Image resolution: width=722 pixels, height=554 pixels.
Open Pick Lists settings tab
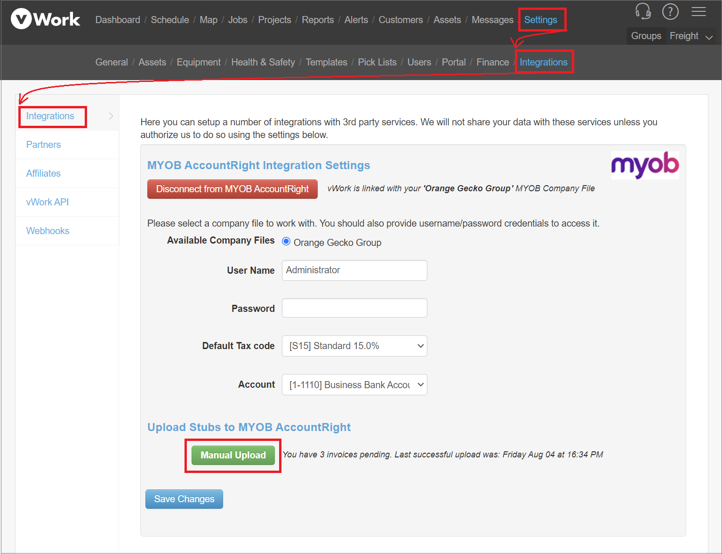click(377, 62)
